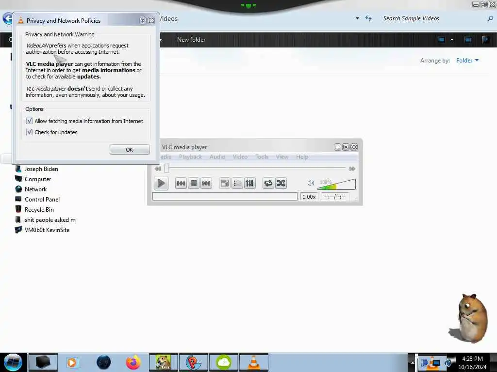
Task: Click the VLC cone taskbar icon
Action: 254,362
